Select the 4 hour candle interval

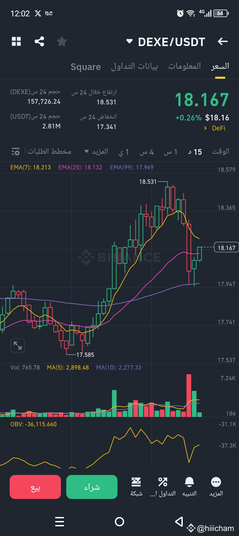146,152
